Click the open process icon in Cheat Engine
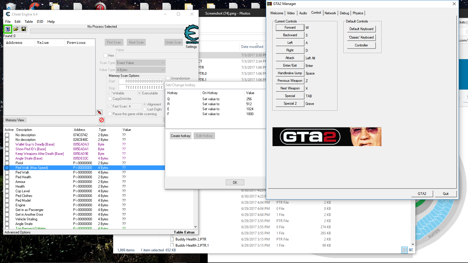Image resolution: width=468 pixels, height=263 pixels. 8,29
